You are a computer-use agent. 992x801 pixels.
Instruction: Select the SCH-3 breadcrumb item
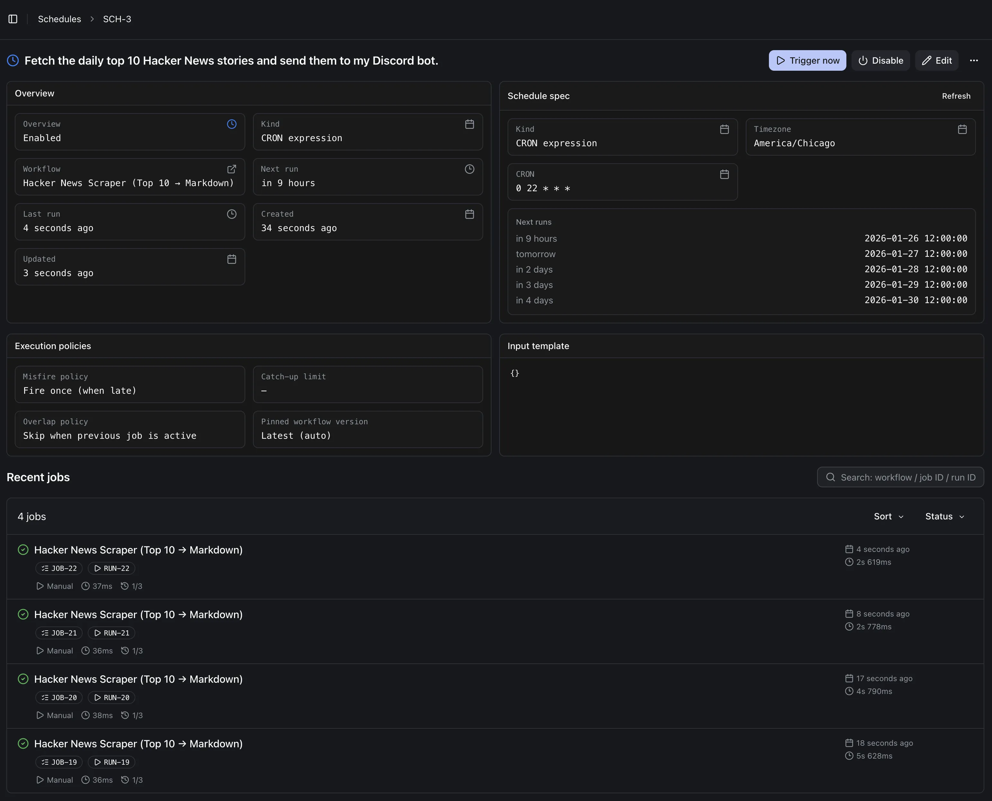click(x=117, y=19)
